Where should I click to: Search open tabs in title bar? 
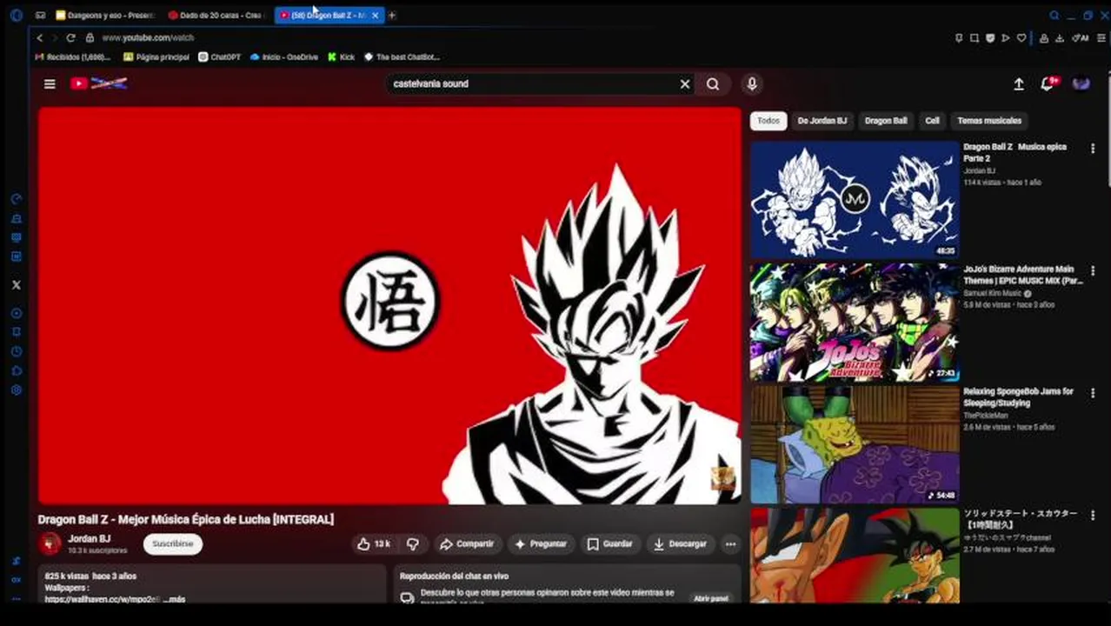pyautogui.click(x=1054, y=15)
